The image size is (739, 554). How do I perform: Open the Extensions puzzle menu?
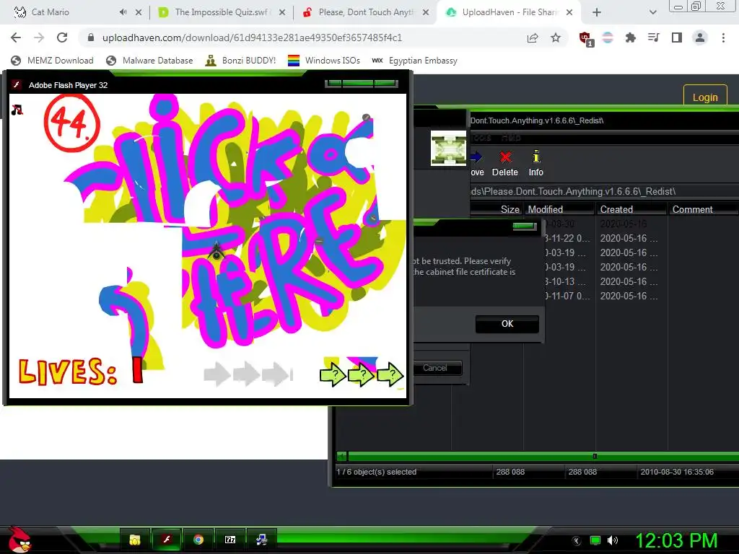[630, 38]
